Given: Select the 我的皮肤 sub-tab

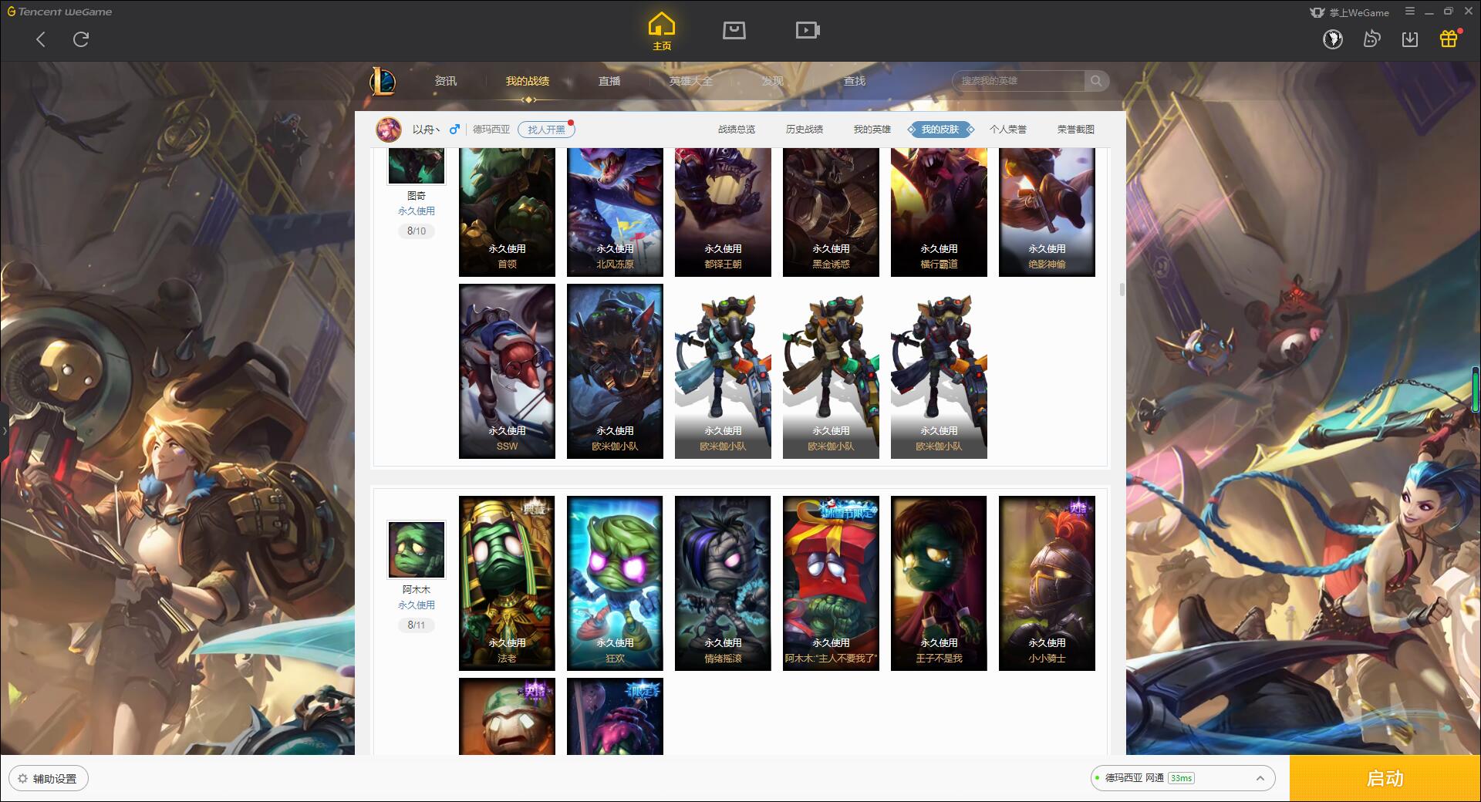Looking at the screenshot, I should tap(940, 130).
